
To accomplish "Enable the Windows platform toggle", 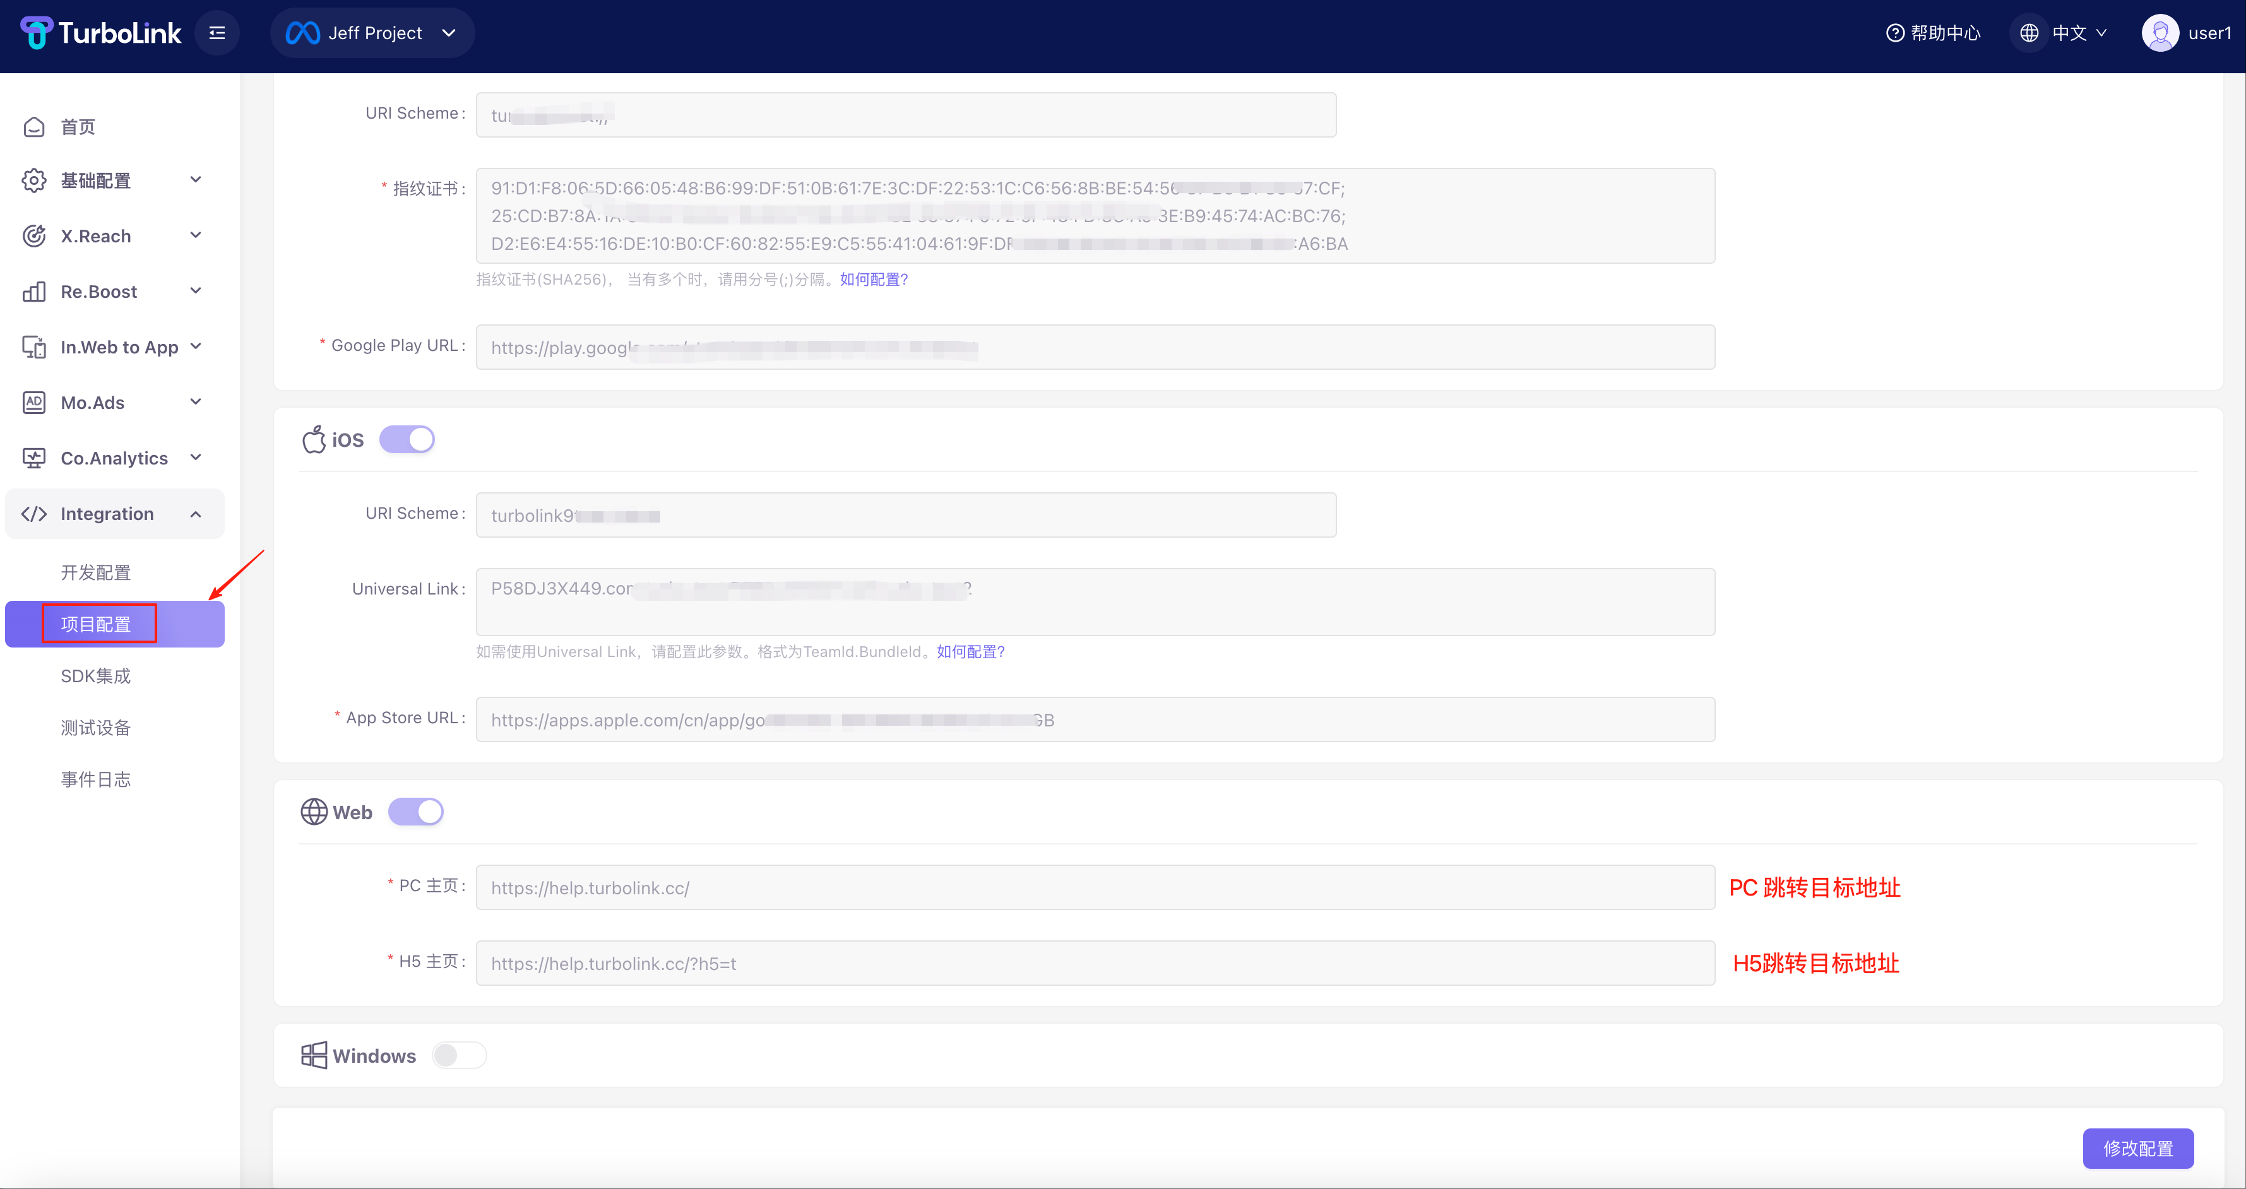I will click(460, 1056).
